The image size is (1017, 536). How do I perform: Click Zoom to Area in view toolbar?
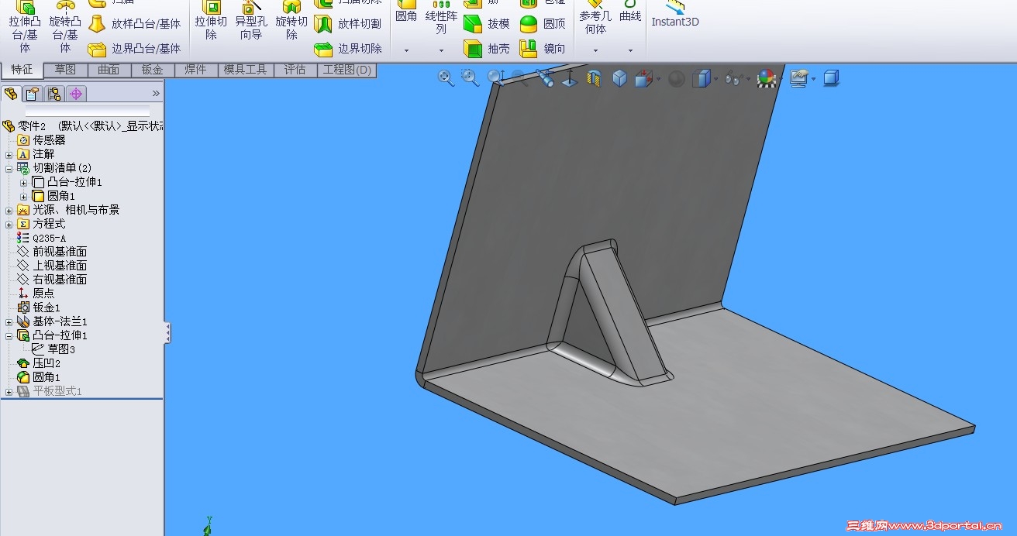pos(470,77)
